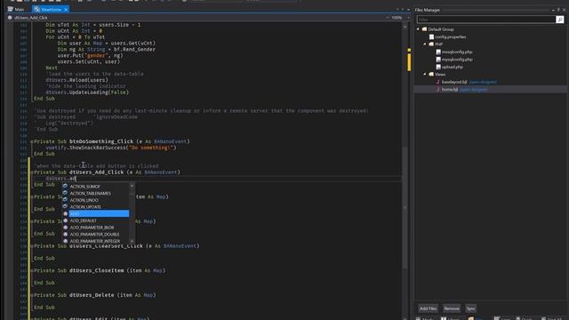Select config.properties in Files Manager
This screenshot has width=569, height=320.
point(451,37)
